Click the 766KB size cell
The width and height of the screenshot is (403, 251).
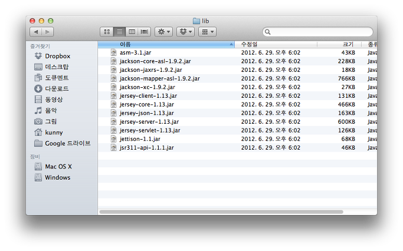[x=346, y=78]
